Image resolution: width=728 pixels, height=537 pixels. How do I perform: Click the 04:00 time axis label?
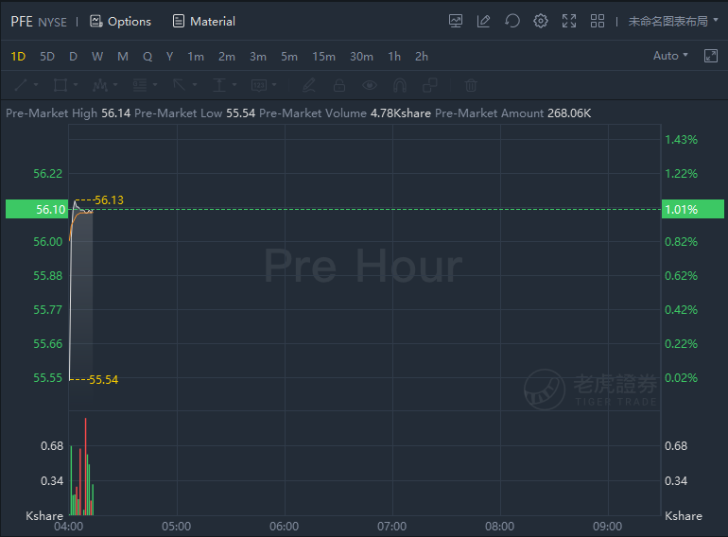(69, 527)
